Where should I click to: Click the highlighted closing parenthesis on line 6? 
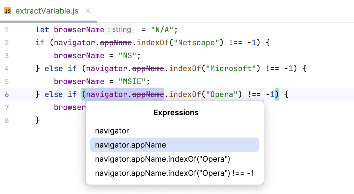coord(277,94)
